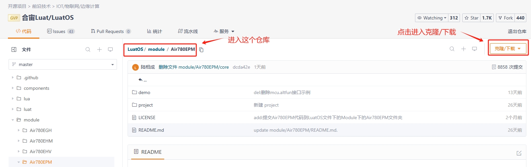The width and height of the screenshot is (531, 167).
Task: Copy the path LuatOS/module/Air780EPM
Action: [x=201, y=50]
